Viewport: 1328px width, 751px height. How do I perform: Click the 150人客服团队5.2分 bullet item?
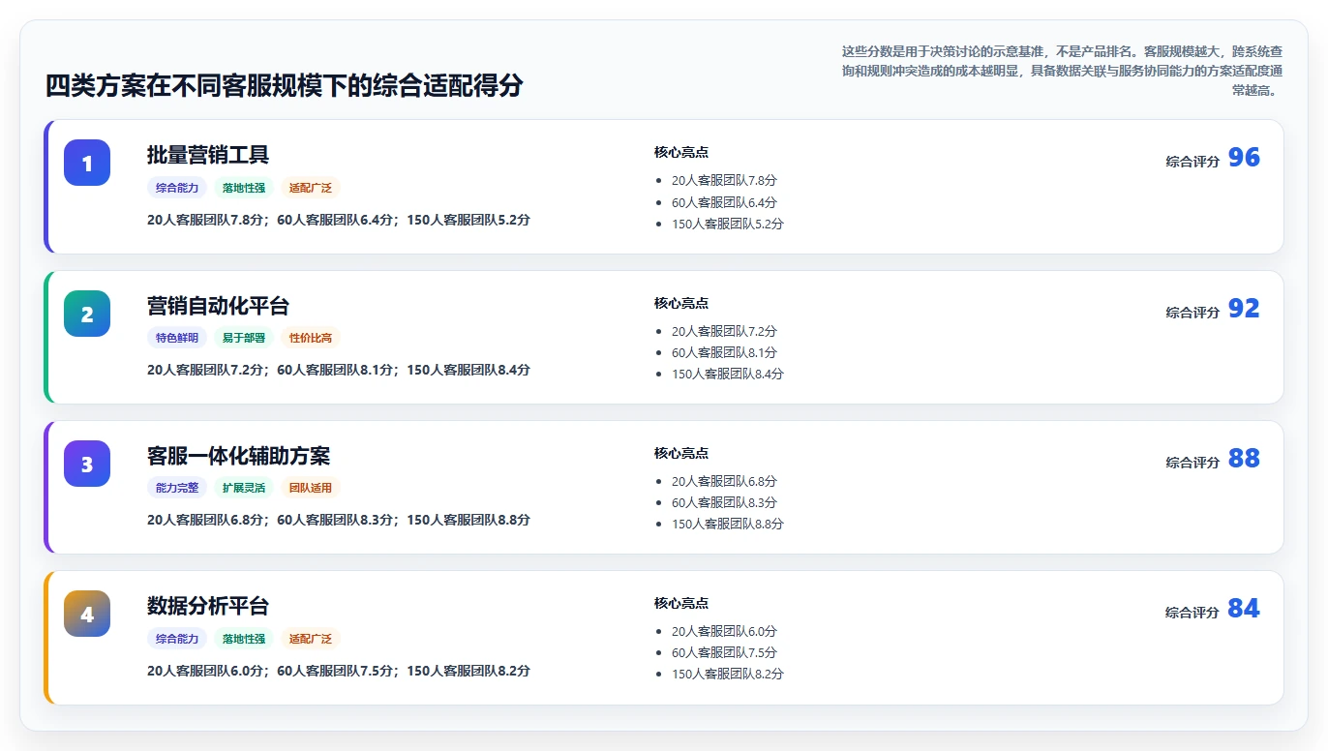click(x=728, y=224)
